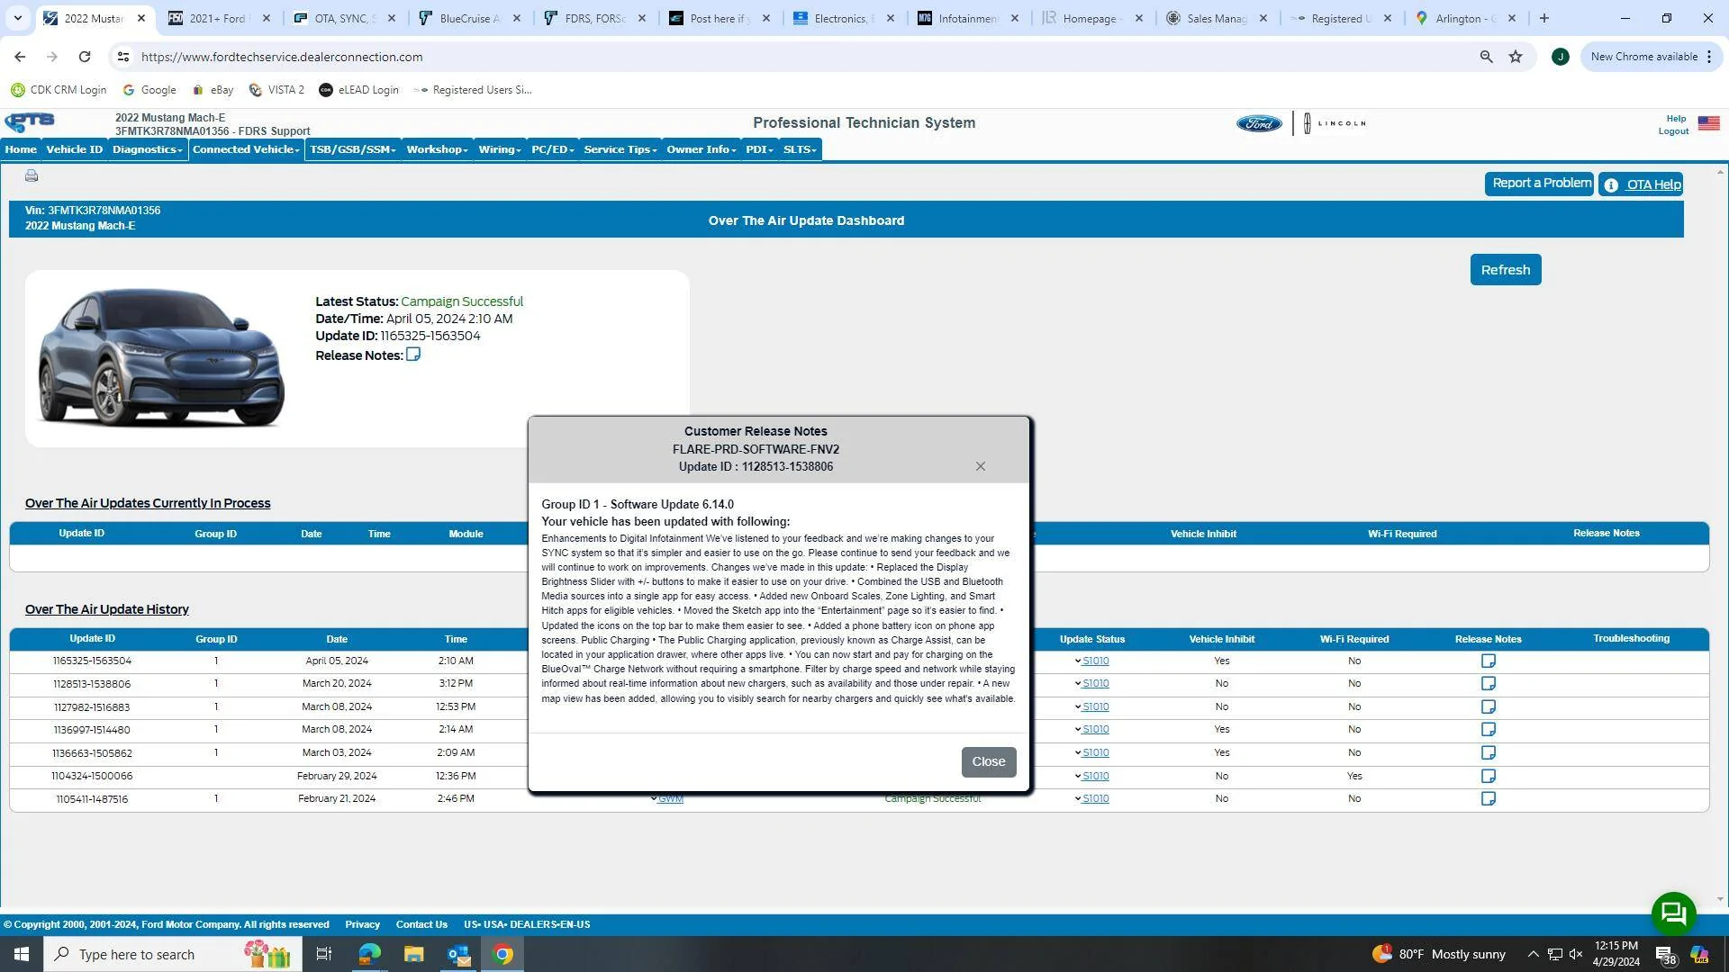Click the Mustang Mach-E vehicle image
This screenshot has height=972, width=1729.
point(162,357)
